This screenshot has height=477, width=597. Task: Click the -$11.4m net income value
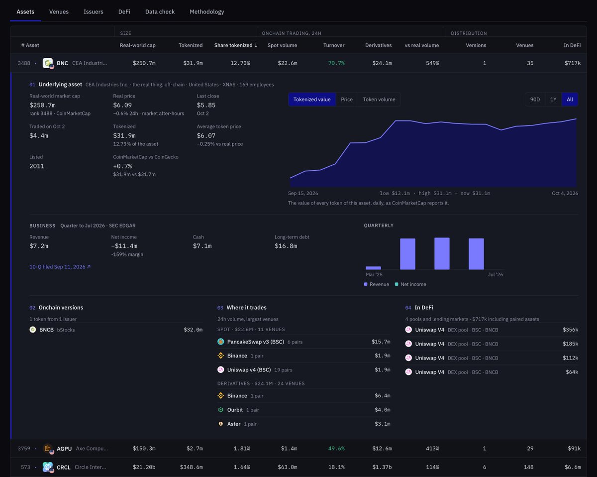tap(124, 246)
